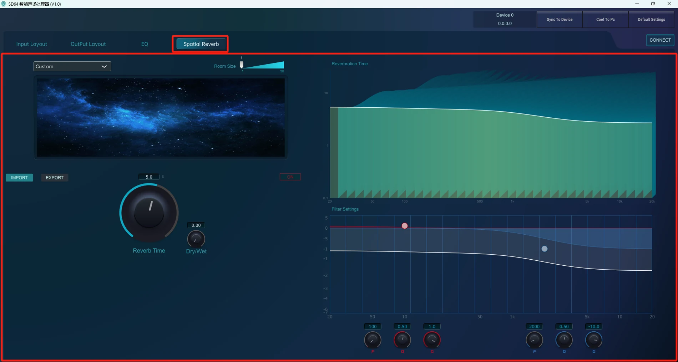678x362 pixels.
Task: Click the gain value field -10.0
Action: tap(594, 326)
